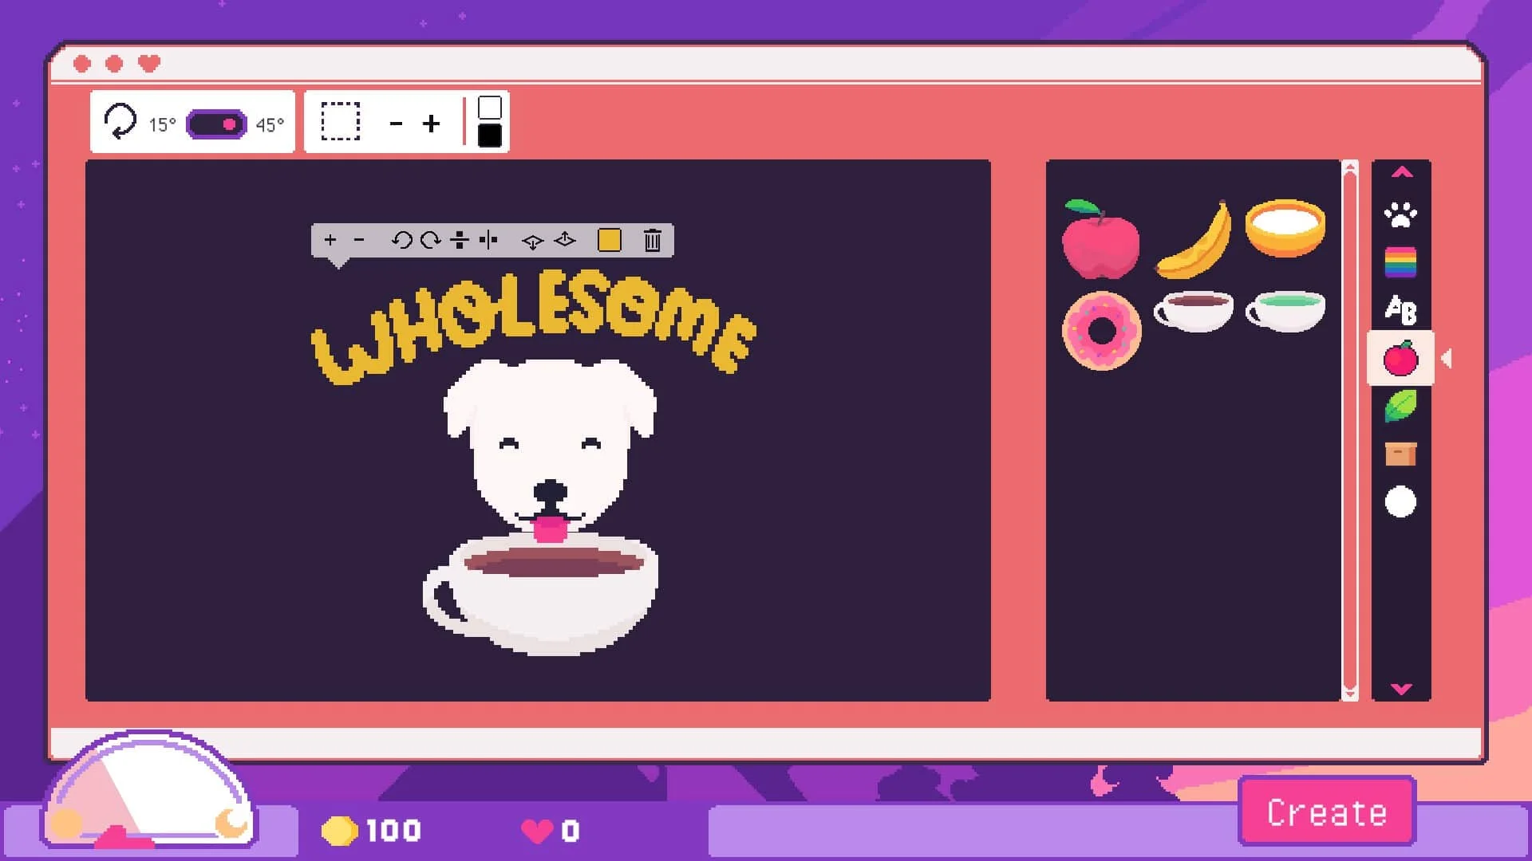Add the pink sprinkled donut sticker
1532x861 pixels.
tap(1102, 331)
